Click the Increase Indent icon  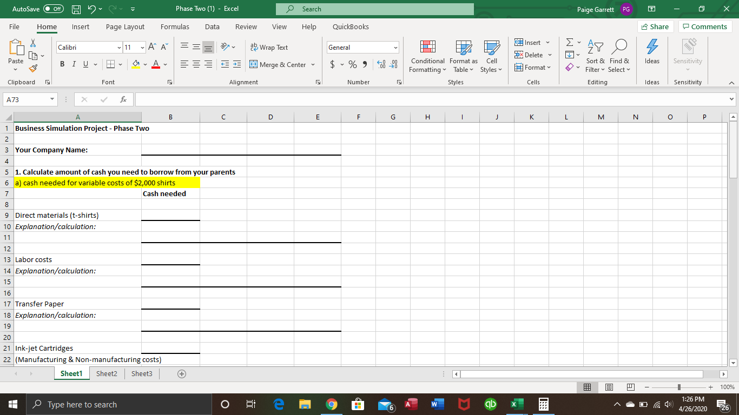pyautogui.click(x=238, y=65)
